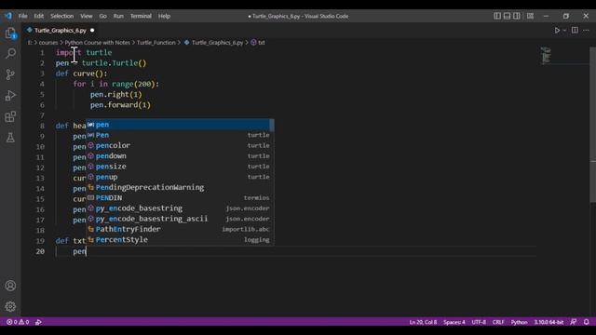Image resolution: width=596 pixels, height=335 pixels.
Task: Open the View menu
Action: click(87, 16)
